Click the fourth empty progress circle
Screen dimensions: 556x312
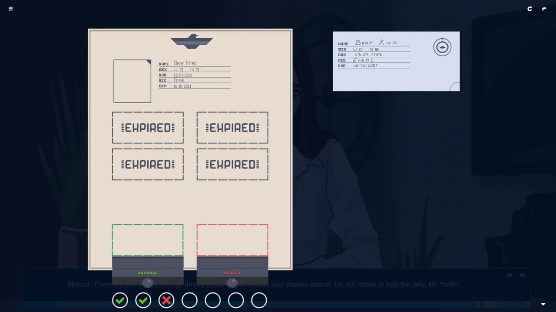(x=189, y=300)
